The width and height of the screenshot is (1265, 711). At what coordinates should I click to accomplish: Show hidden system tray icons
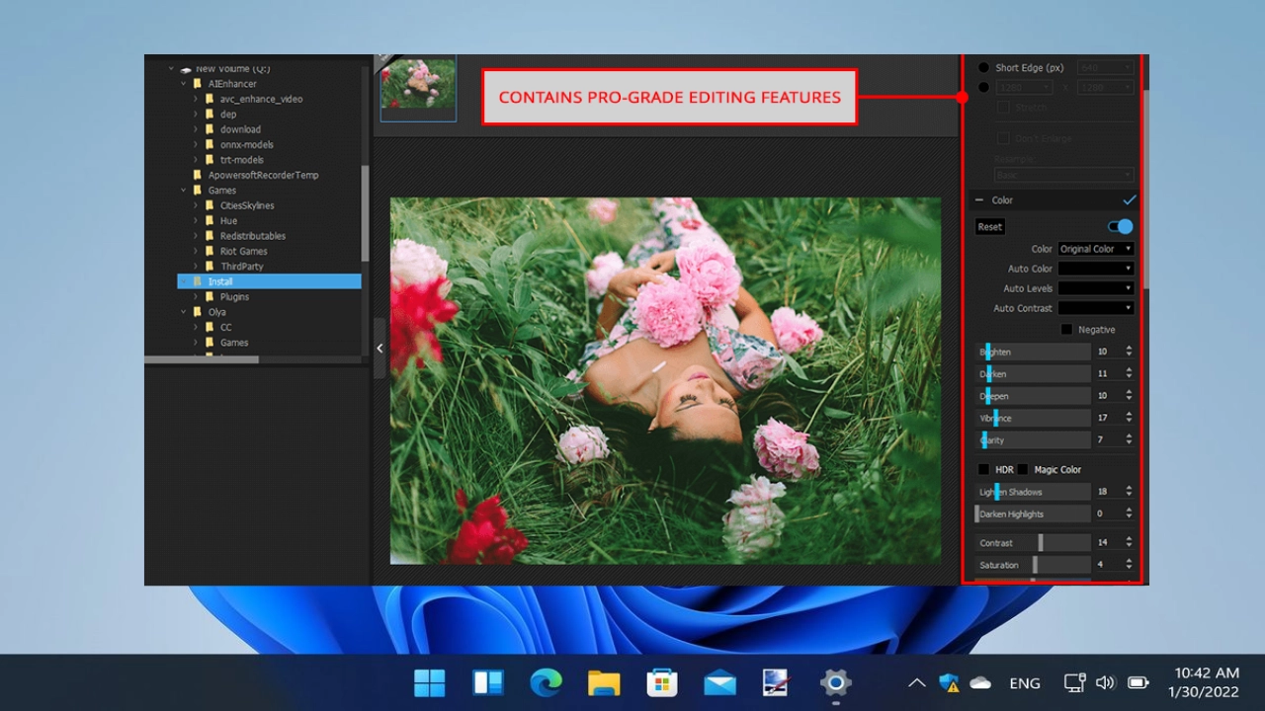(x=916, y=683)
